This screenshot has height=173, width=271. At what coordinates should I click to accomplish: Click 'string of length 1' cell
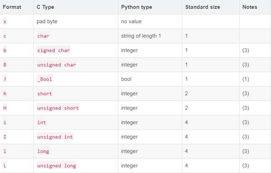[141, 36]
